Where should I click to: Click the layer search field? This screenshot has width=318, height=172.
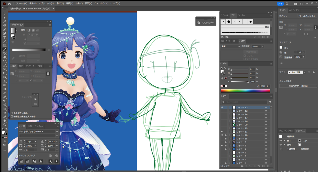pyautogui.click(x=245, y=102)
